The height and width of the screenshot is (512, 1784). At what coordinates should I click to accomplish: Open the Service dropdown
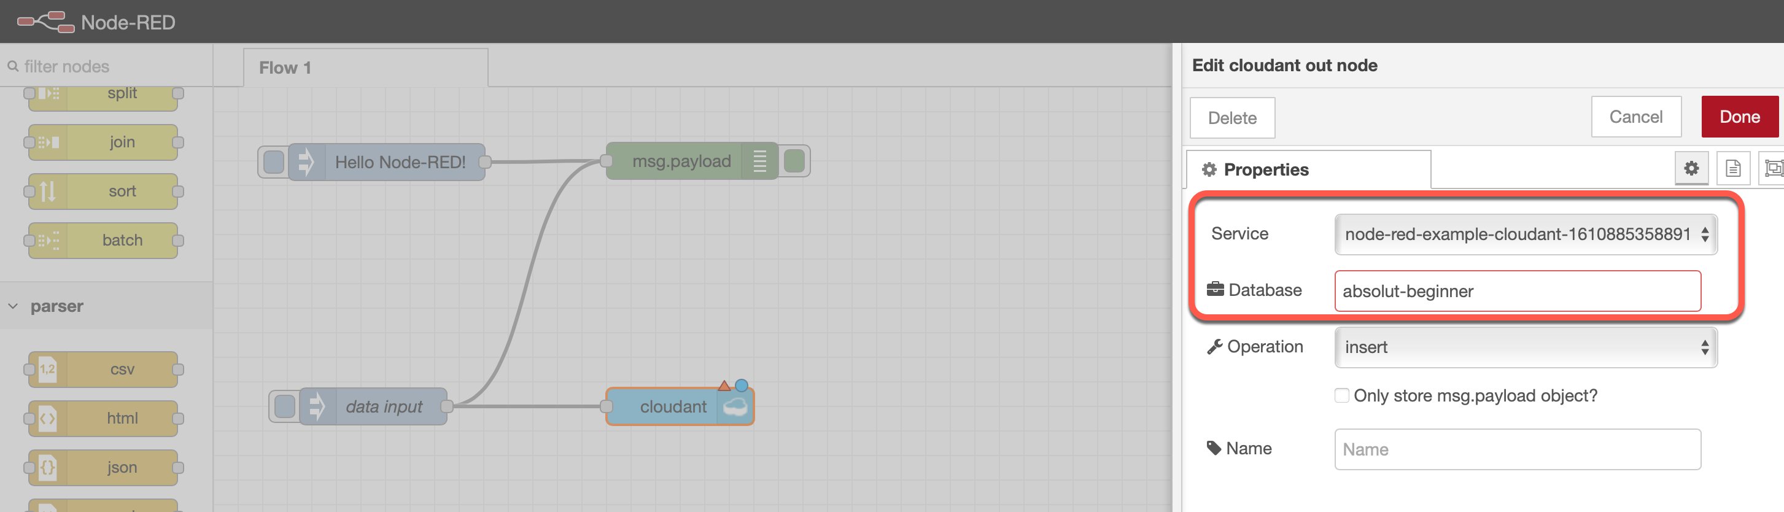pyautogui.click(x=1526, y=234)
